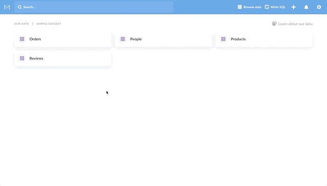Open the People table card
Screen dimensions: 327x186
click(x=163, y=39)
